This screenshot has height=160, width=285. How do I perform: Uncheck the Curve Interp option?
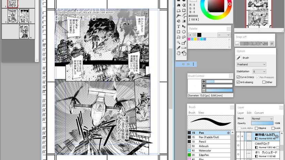(x=238, y=77)
